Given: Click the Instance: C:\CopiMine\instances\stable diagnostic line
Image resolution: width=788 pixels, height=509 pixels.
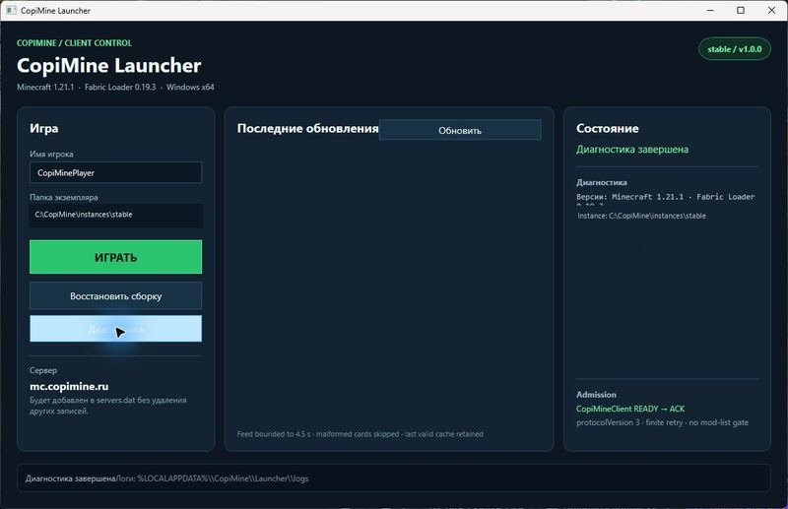Looking at the screenshot, I should 642,216.
